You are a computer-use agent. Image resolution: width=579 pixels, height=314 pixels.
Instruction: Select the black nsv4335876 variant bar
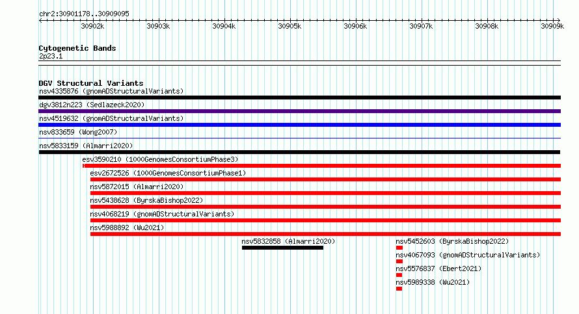coord(299,98)
